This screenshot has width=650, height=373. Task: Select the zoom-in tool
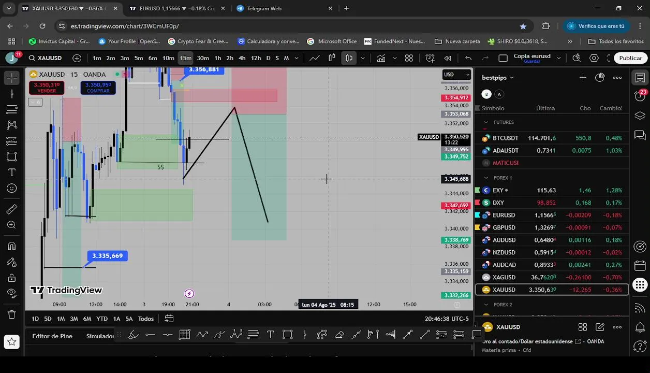[x=12, y=225]
